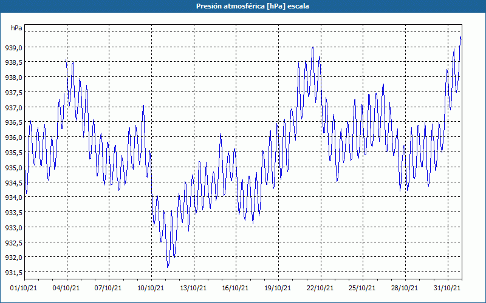This screenshot has width=486, height=303.
Task: Click the 934,5 axis value
Action: tap(13, 182)
